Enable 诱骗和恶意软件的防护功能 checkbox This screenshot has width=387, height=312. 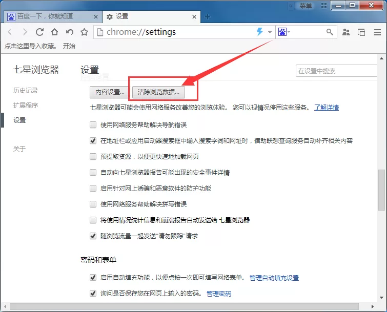[93, 189]
